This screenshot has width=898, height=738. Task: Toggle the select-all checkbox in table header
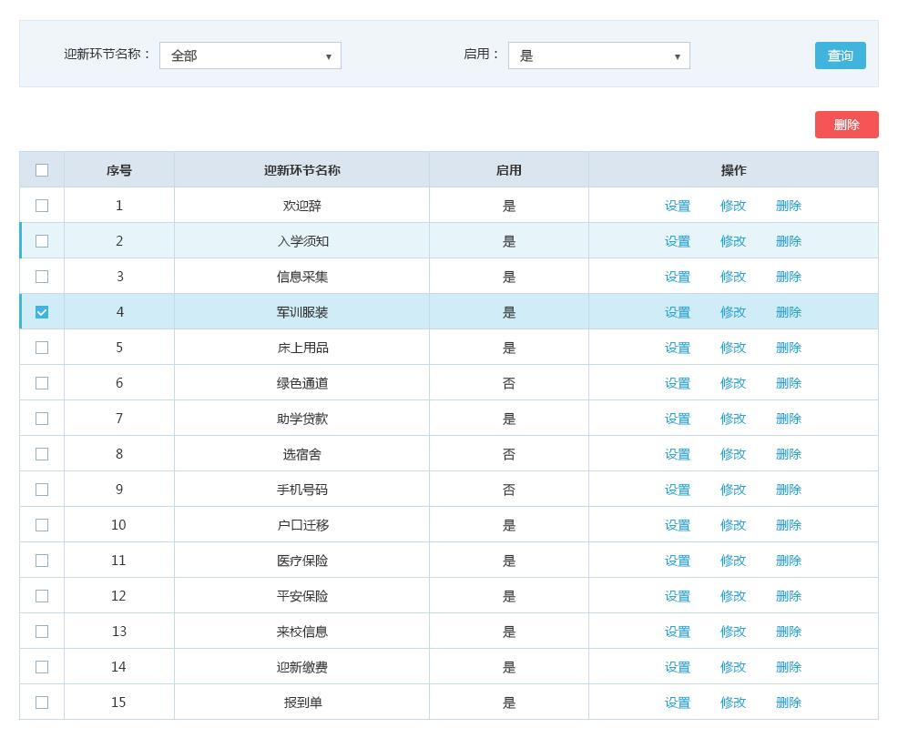(x=42, y=170)
